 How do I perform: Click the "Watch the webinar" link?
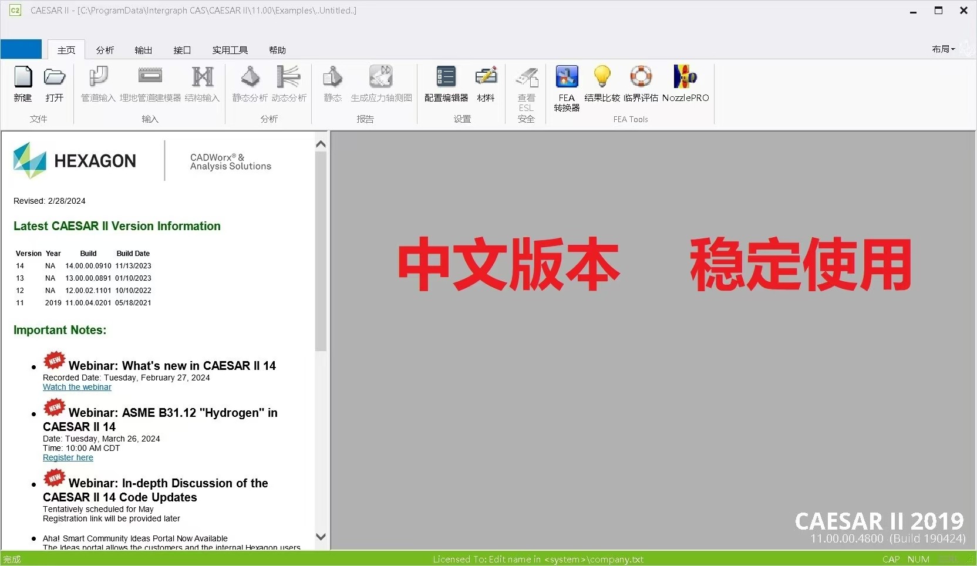point(77,388)
